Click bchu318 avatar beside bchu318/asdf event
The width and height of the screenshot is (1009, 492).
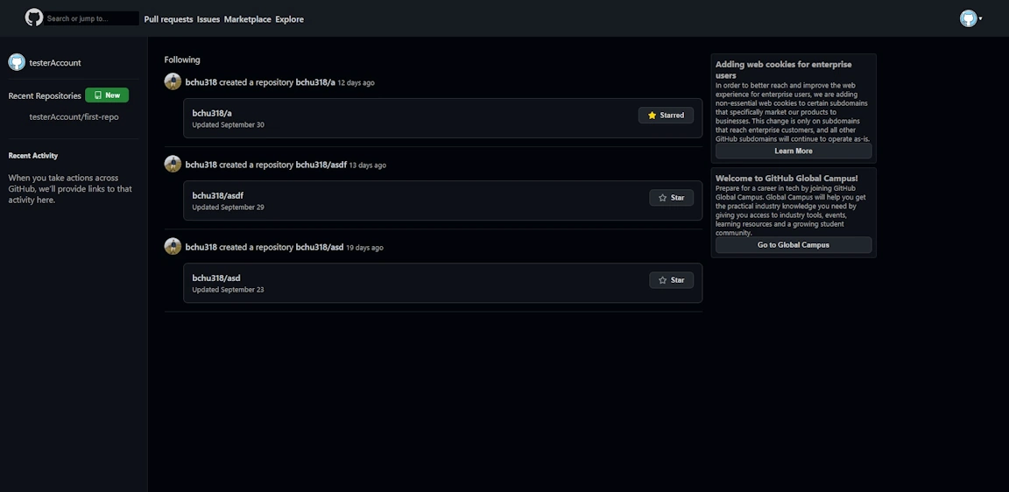point(173,164)
